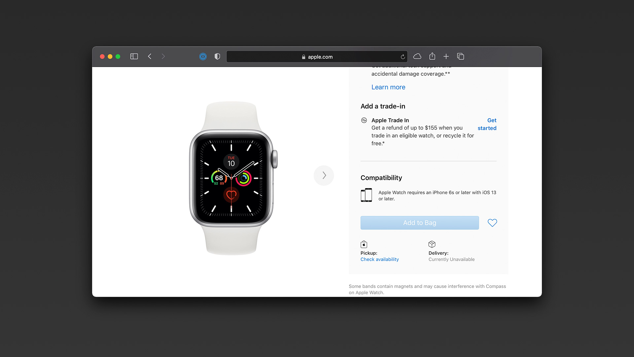The width and height of the screenshot is (634, 357).
Task: Click the Pickup bag icon
Action: click(x=364, y=244)
